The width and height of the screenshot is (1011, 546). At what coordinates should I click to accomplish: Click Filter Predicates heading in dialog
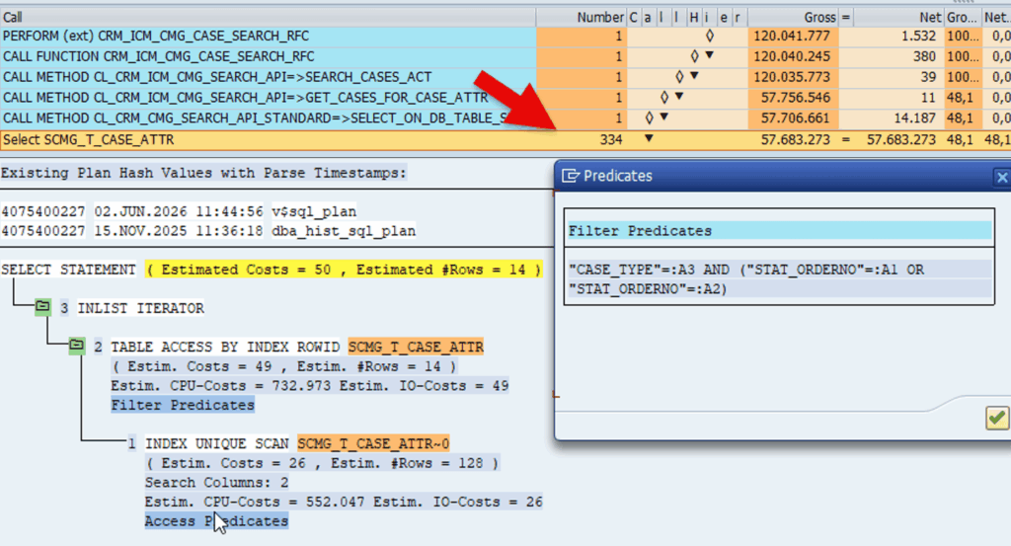[x=640, y=231]
